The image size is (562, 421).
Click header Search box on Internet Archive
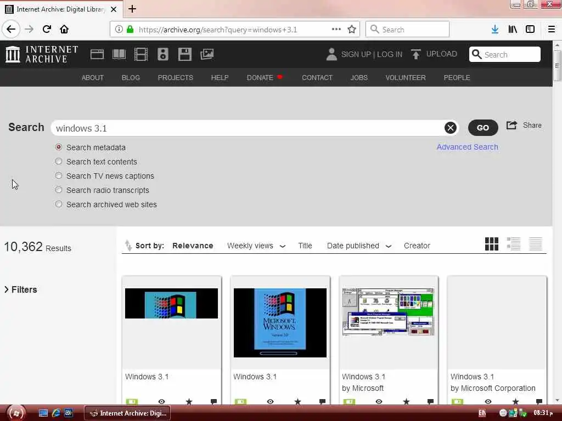[505, 54]
